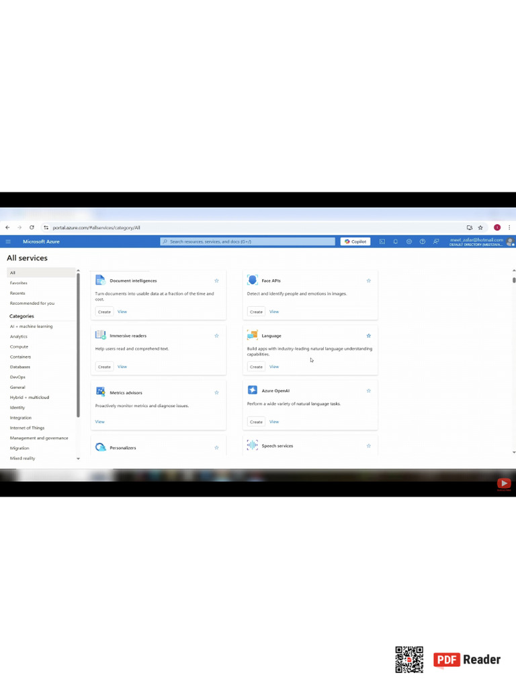Favorite Immersive readers with its star
This screenshot has height=689, width=516.
[x=216, y=336]
